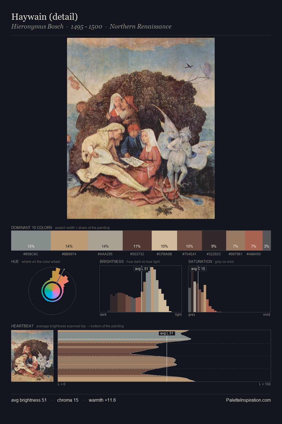Image resolution: width=282 pixels, height=424 pixels.
Task: Click the artist name Hieronymus Bosch
Action: [x=37, y=27]
